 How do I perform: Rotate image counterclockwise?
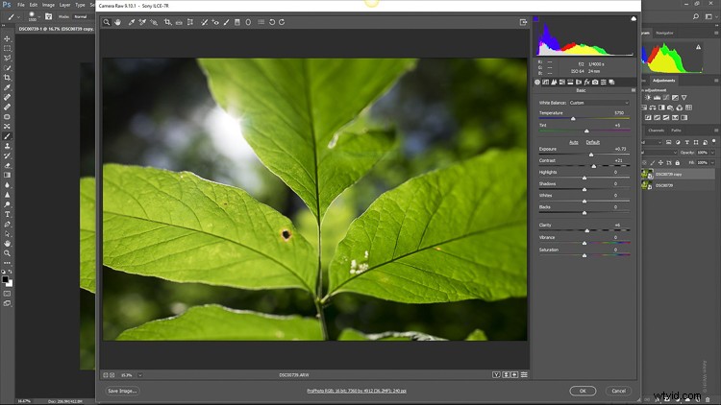tap(272, 22)
